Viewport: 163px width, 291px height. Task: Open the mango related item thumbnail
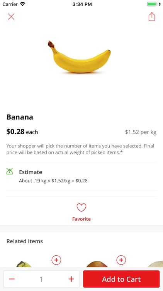[97, 264]
